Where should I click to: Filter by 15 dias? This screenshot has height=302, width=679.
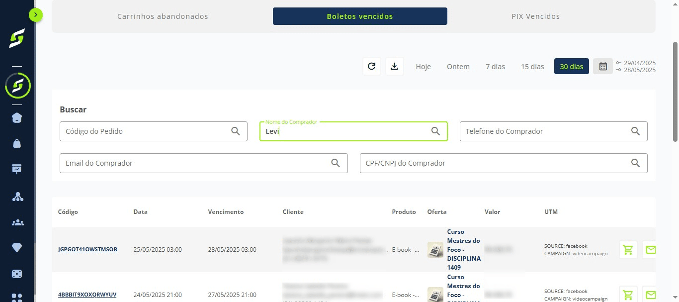(532, 67)
